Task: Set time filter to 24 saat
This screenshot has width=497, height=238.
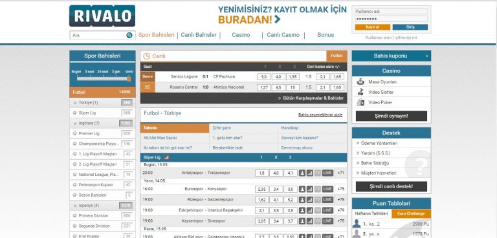Action: click(x=103, y=72)
